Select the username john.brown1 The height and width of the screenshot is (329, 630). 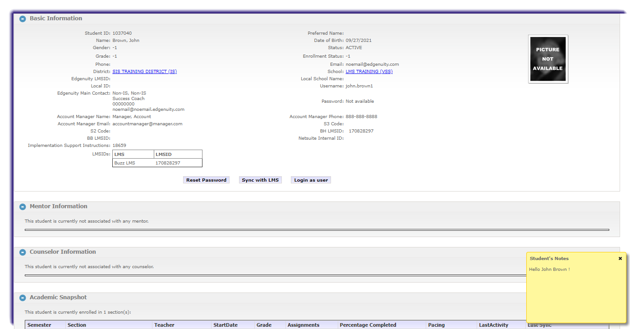359,86
